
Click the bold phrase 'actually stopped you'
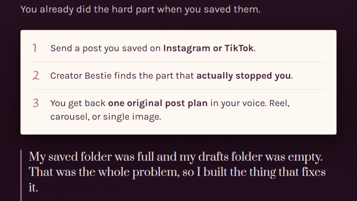coord(244,75)
